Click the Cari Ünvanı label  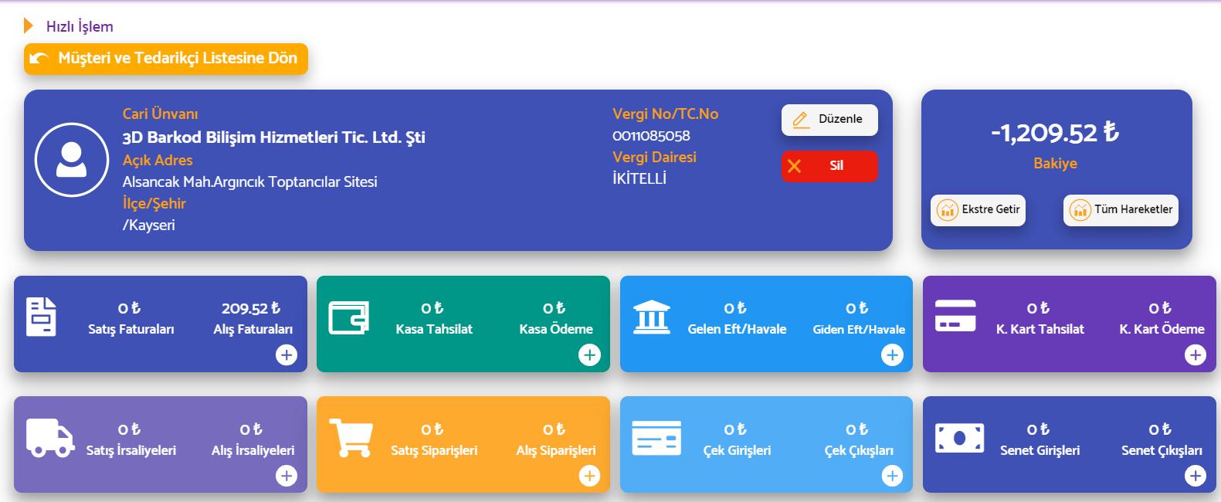pos(161,114)
